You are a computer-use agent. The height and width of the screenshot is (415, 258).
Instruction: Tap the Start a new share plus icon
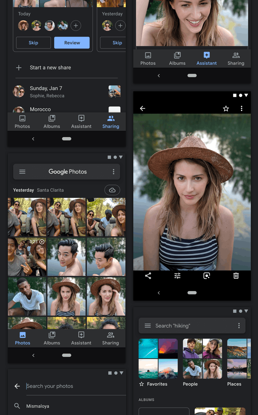pyautogui.click(x=19, y=68)
